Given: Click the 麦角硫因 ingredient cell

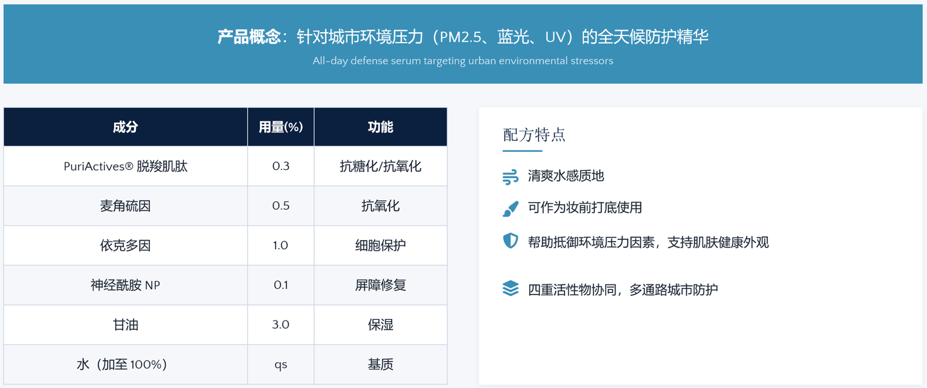Looking at the screenshot, I should pos(126,206).
